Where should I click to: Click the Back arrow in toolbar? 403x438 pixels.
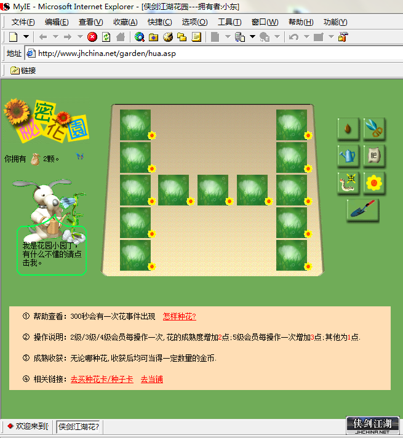coord(43,37)
